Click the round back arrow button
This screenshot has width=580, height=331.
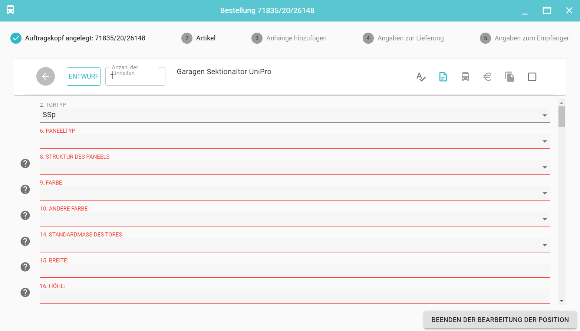[46, 76]
